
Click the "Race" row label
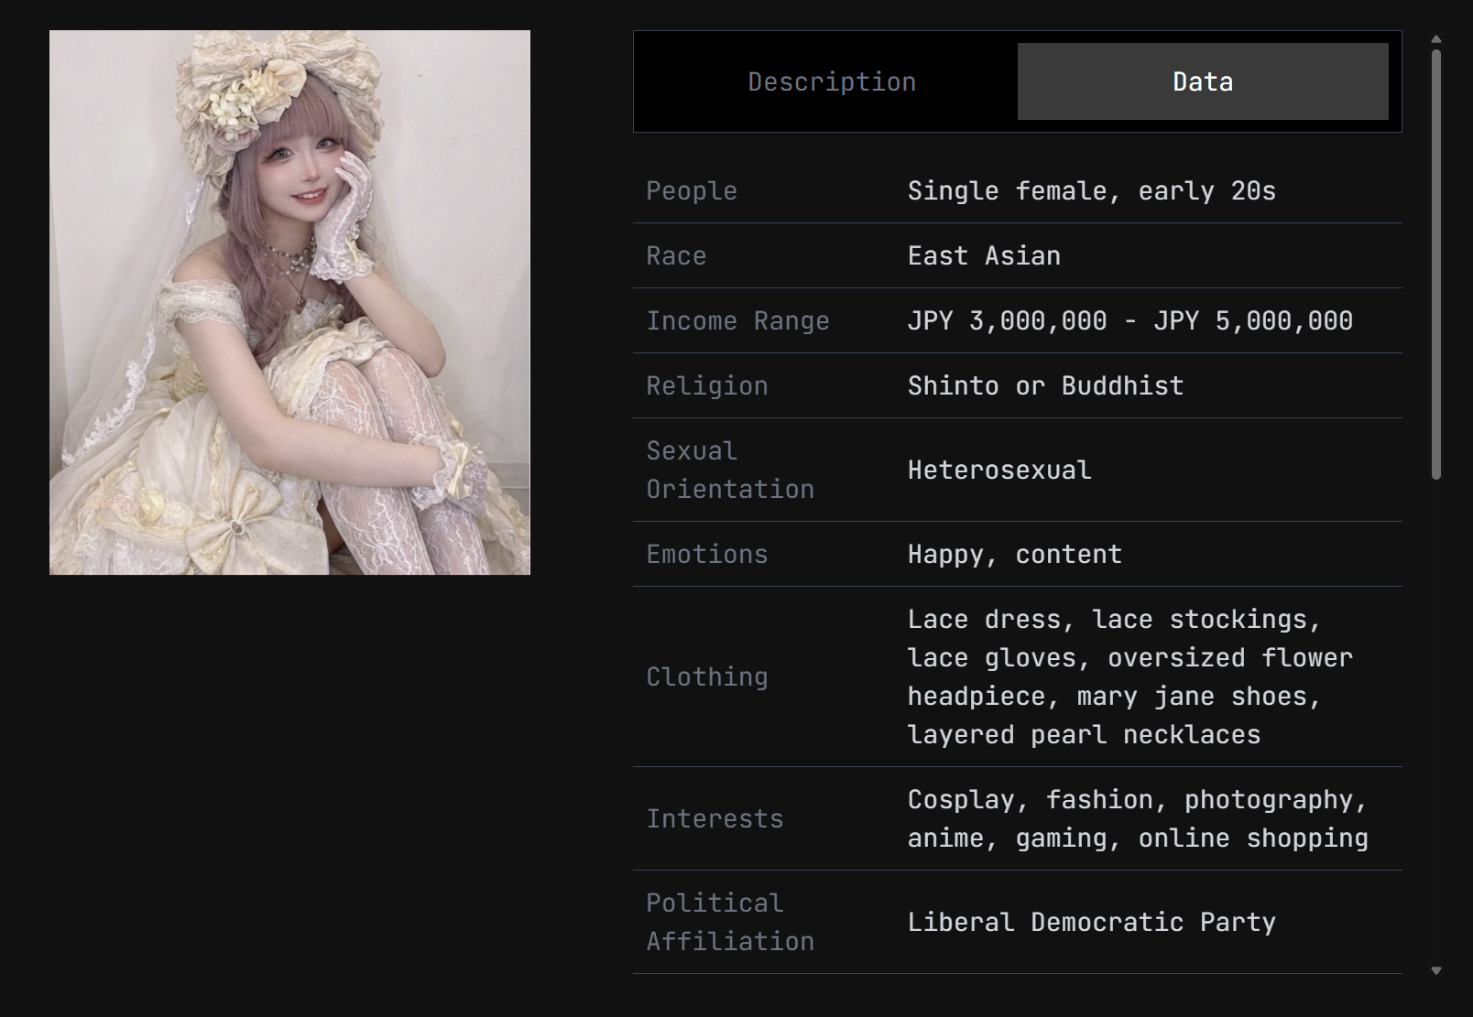(676, 255)
